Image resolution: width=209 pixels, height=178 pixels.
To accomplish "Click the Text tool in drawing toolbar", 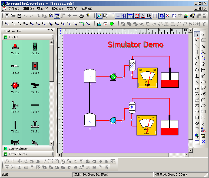I will click(197, 129).
